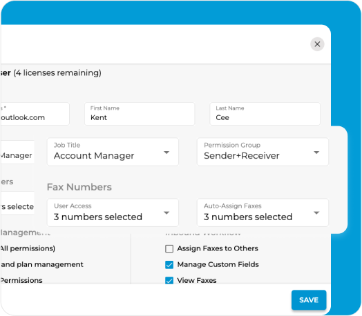Expand the Auto-Assign Faxes dropdown
Image resolution: width=362 pixels, height=316 pixels.
point(263,213)
